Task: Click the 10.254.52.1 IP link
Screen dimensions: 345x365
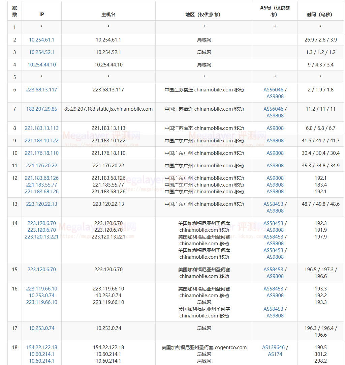Action: [x=41, y=52]
